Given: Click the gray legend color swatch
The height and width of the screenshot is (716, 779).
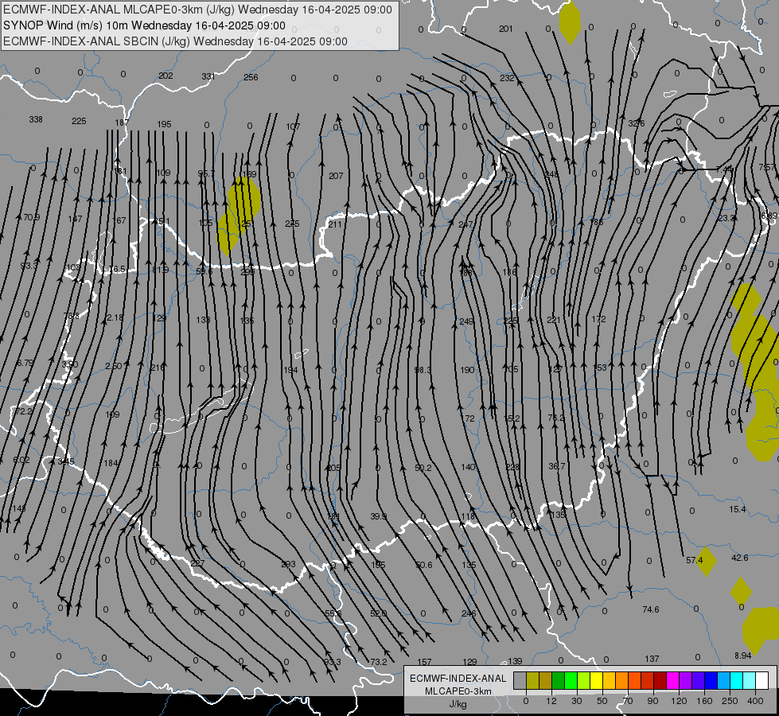Looking at the screenshot, I should click(x=520, y=680).
